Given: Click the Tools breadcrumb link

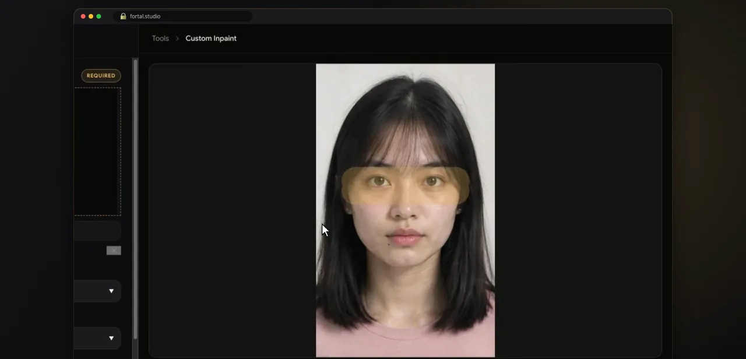Looking at the screenshot, I should (160, 38).
